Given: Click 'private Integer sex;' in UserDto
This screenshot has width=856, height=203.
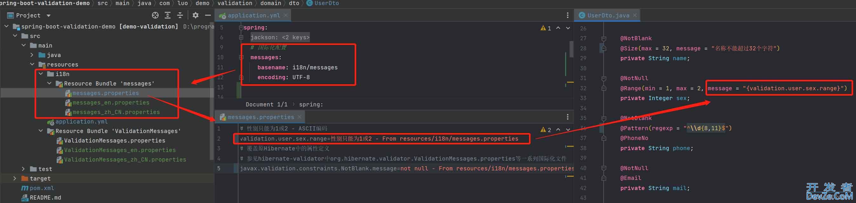Looking at the screenshot, I should point(655,98).
